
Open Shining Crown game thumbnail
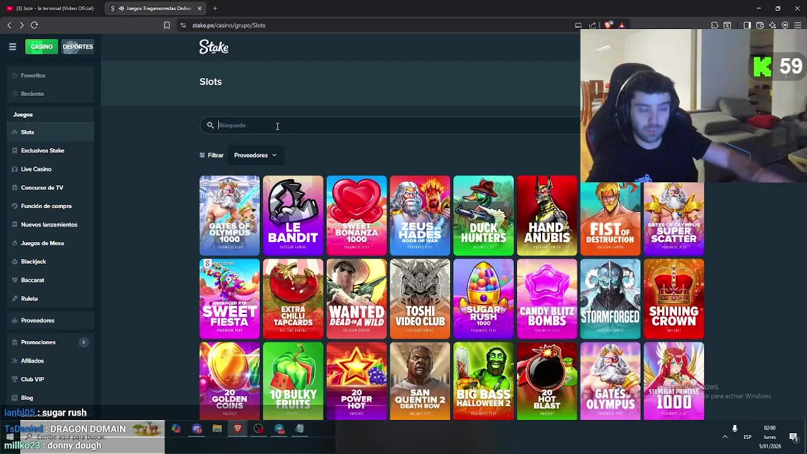(x=674, y=299)
